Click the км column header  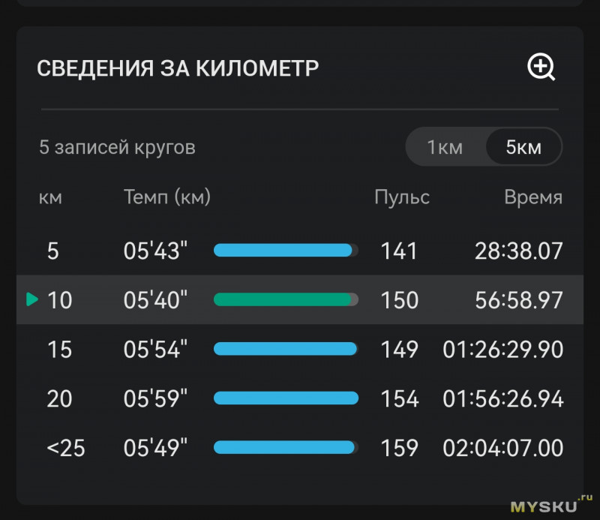[x=50, y=198]
